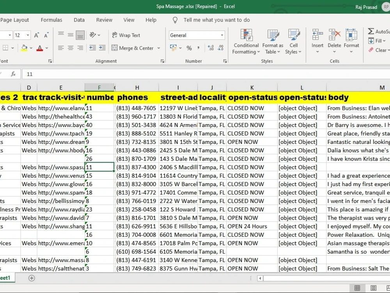The image size is (390, 293).
Task: Open View tab
Action: (129, 20)
